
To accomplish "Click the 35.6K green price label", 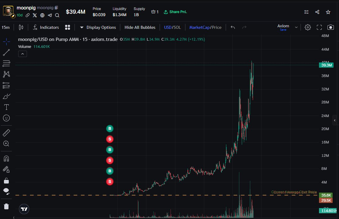I will pyautogui.click(x=326, y=195).
